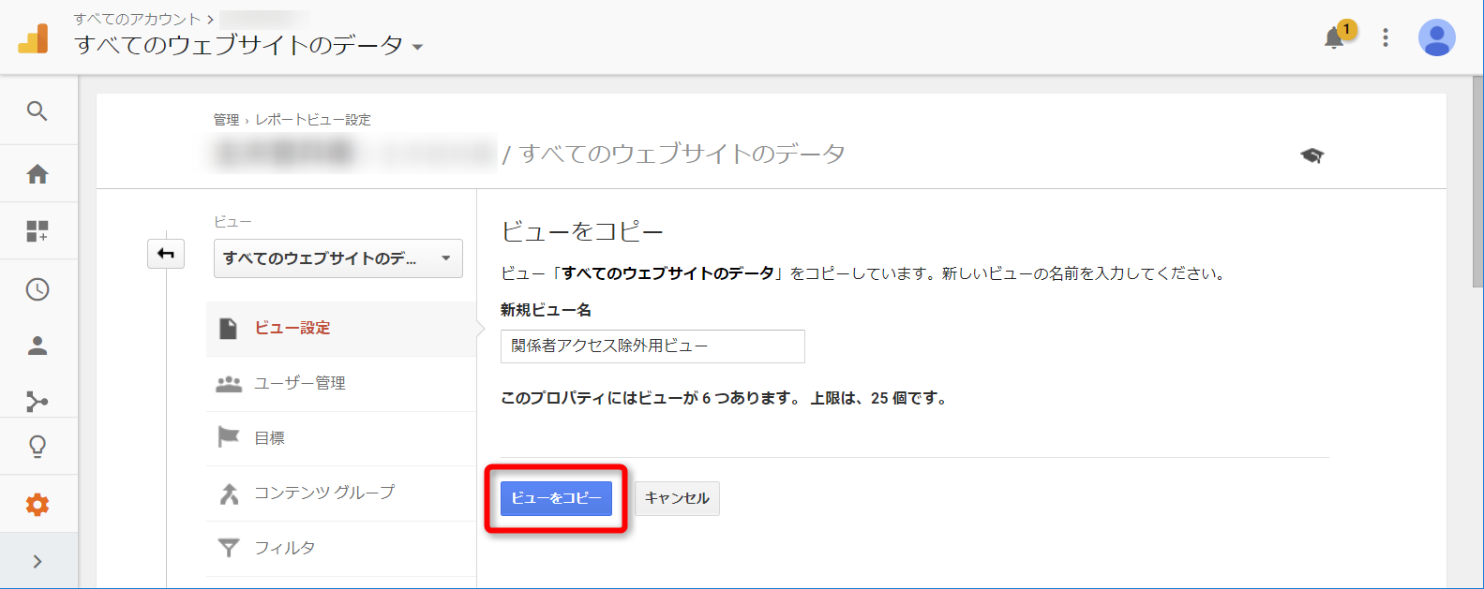Open the Discover lightbulb icon

click(x=37, y=447)
